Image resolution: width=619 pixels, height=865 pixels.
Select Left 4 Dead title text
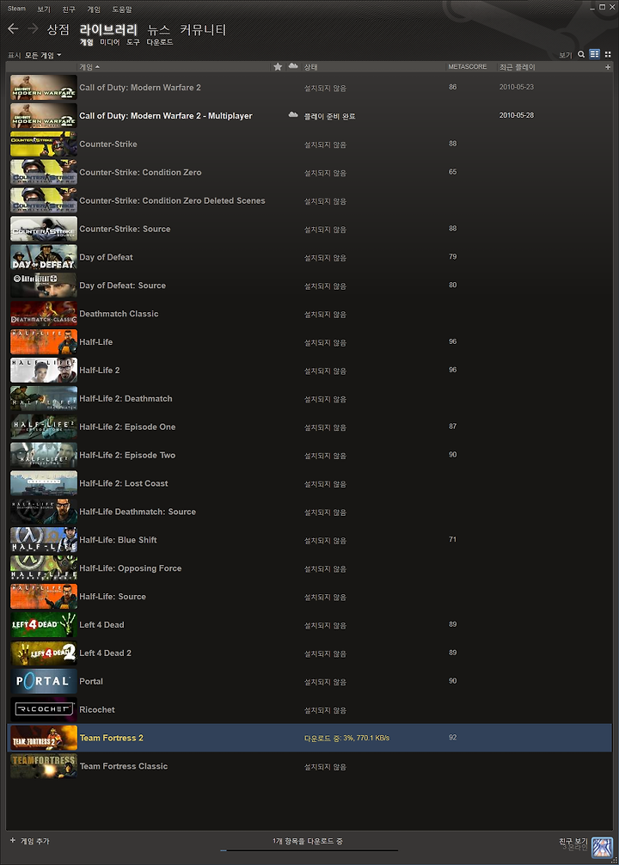pyautogui.click(x=101, y=624)
